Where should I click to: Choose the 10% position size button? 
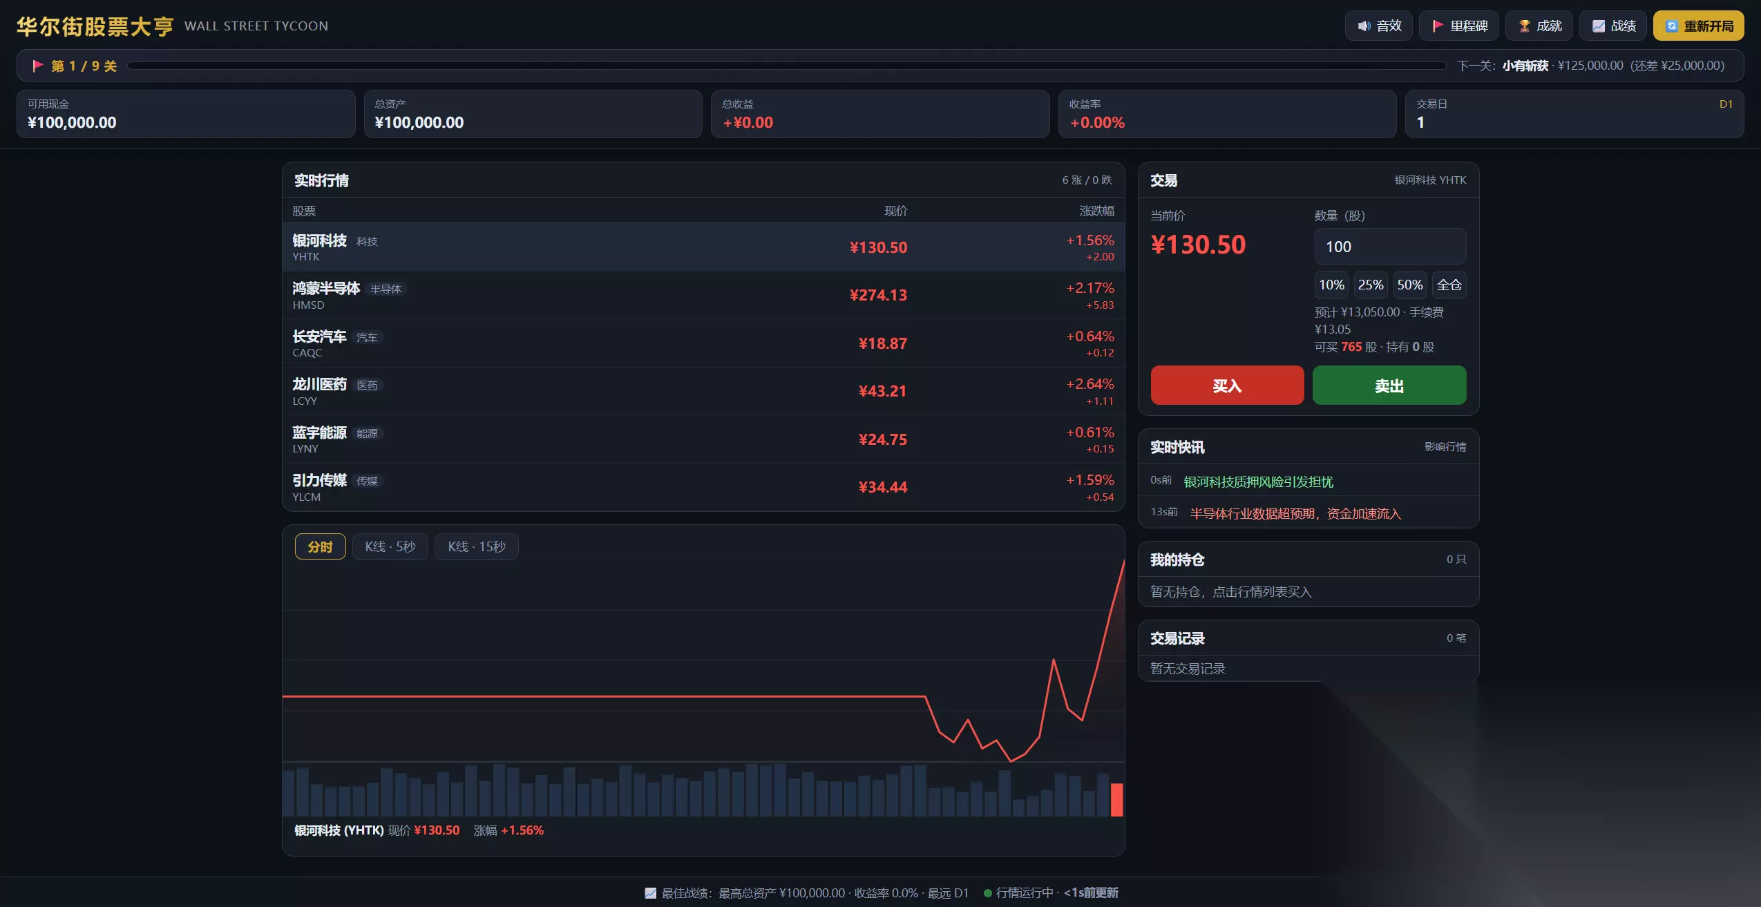pyautogui.click(x=1331, y=285)
